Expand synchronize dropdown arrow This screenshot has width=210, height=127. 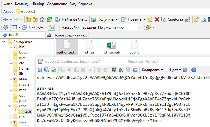[154, 27]
